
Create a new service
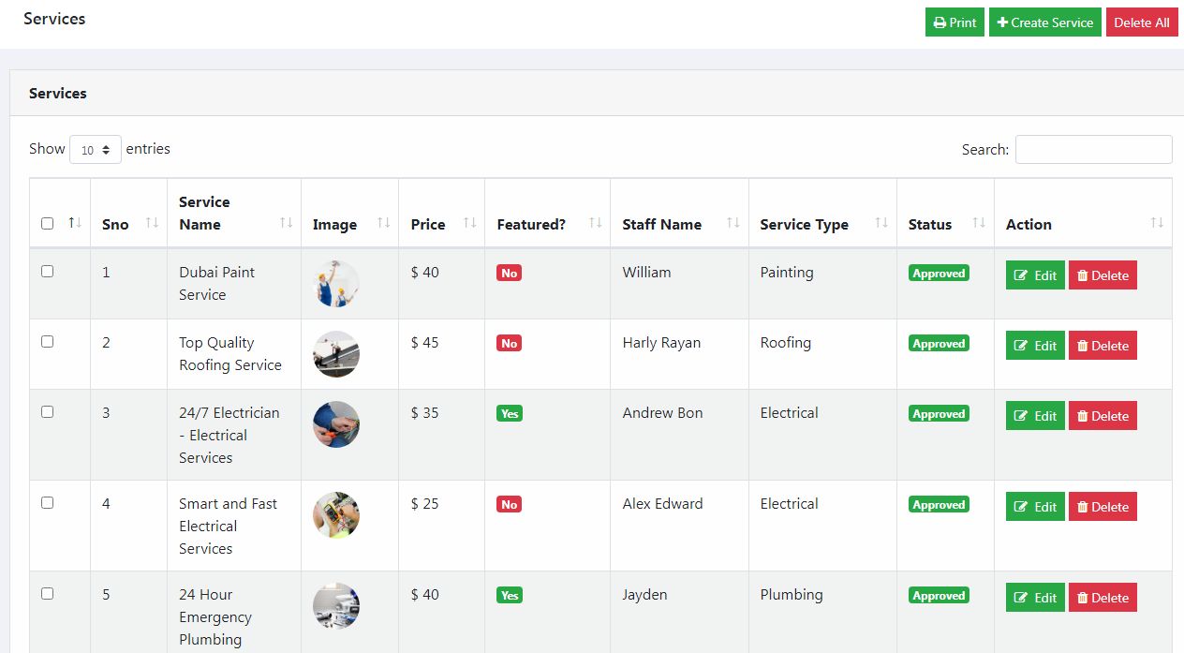(1045, 22)
